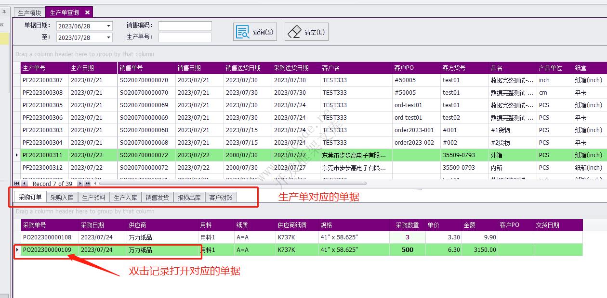The image size is (607, 298).
Task: Go to previous record arrow icon
Action: point(25,184)
